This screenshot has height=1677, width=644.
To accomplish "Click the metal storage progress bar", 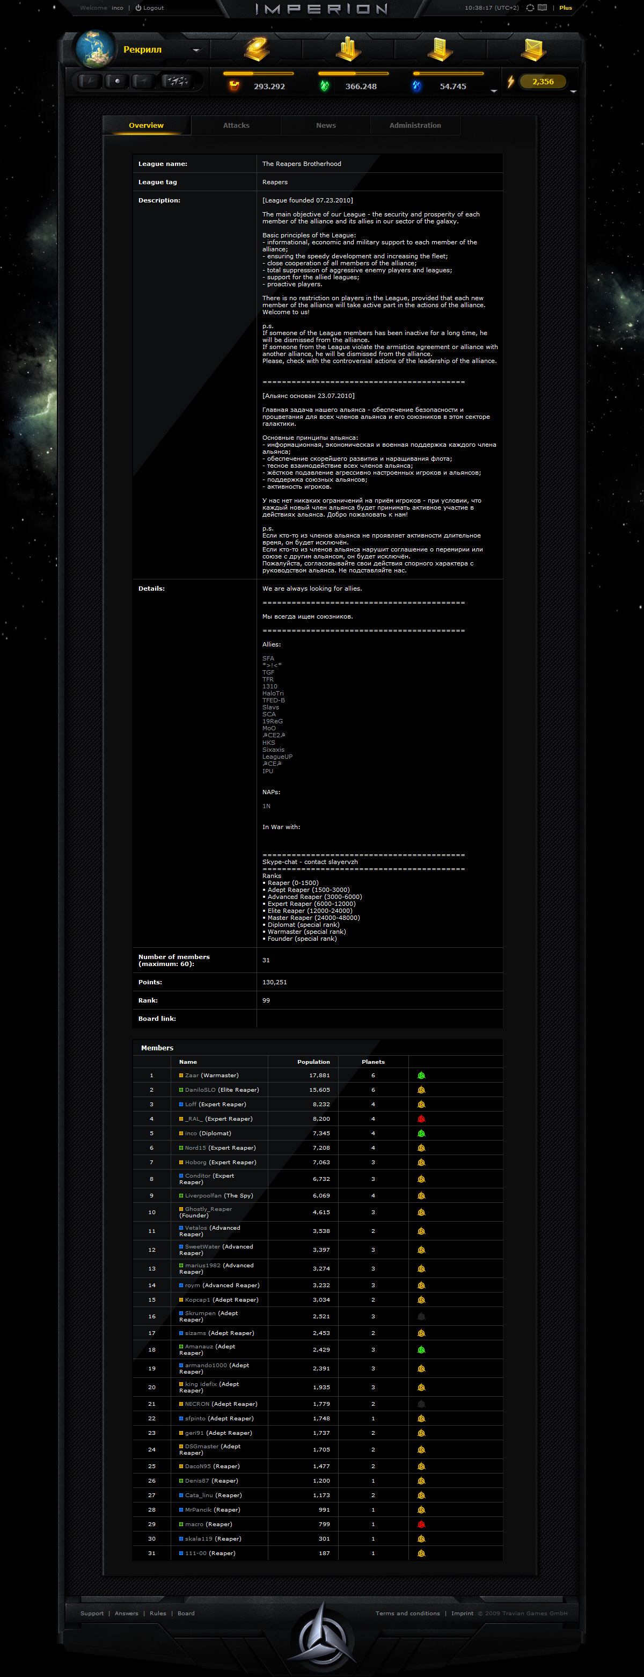I will point(258,74).
